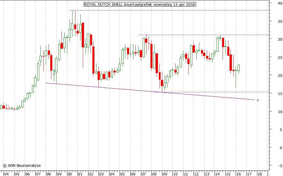283x176 pixels.
Task: Click the price label -5 on the right axis
Action: (x=280, y=166)
